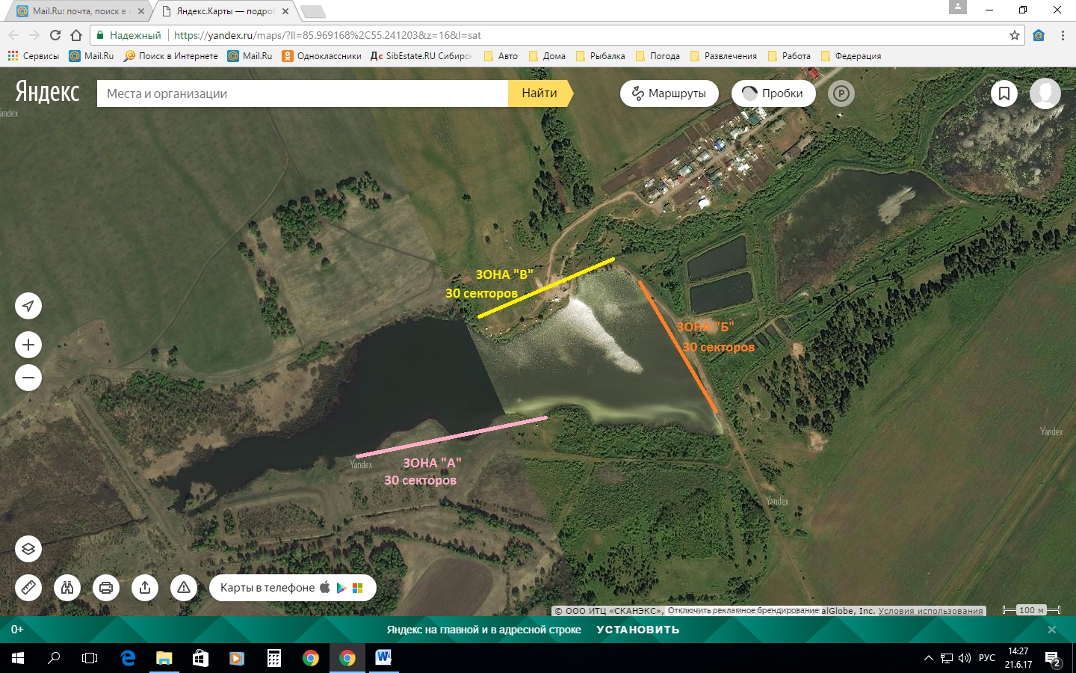Image resolution: width=1076 pixels, height=673 pixels.
Task: Click УСТАНОВИТЬ in the bottom banner
Action: click(638, 630)
